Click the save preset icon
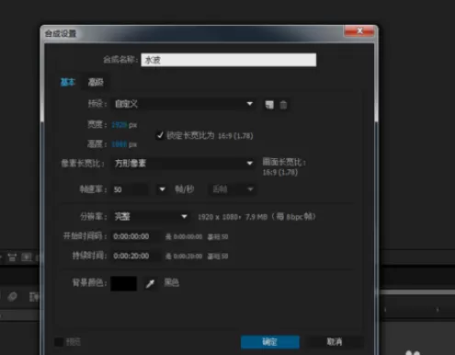455x355 pixels. (x=269, y=105)
